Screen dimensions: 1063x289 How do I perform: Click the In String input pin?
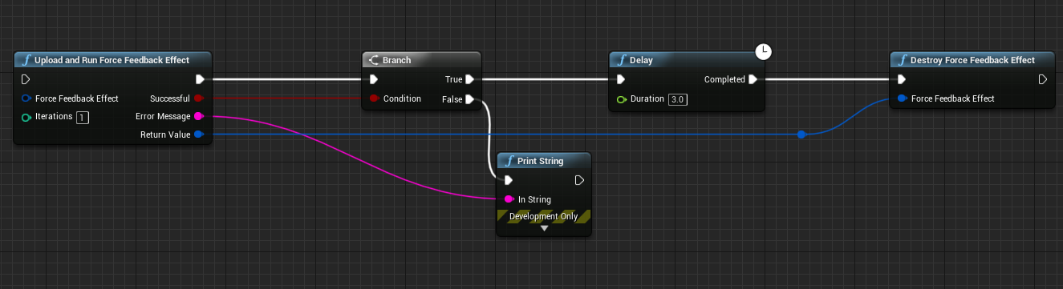click(509, 199)
